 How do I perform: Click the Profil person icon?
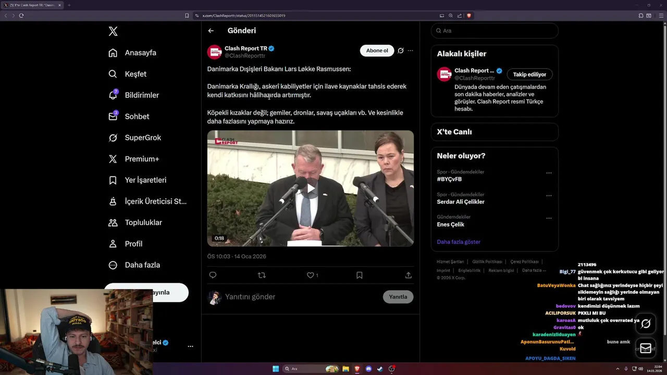point(113,244)
